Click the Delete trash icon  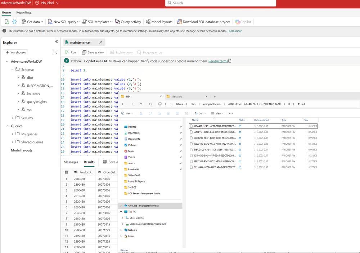click(x=186, y=113)
